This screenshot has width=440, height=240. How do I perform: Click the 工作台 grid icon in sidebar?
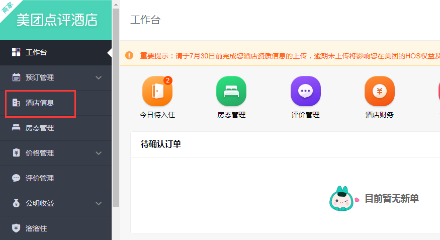pos(16,52)
